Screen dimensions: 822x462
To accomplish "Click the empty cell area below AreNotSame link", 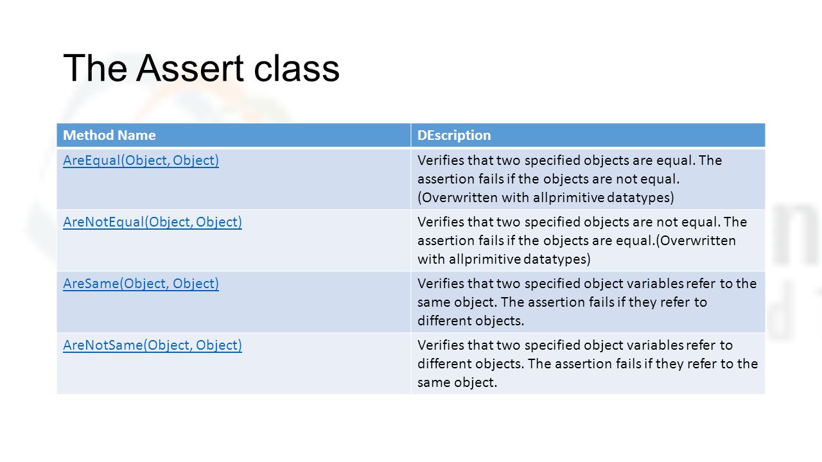I will (x=234, y=375).
